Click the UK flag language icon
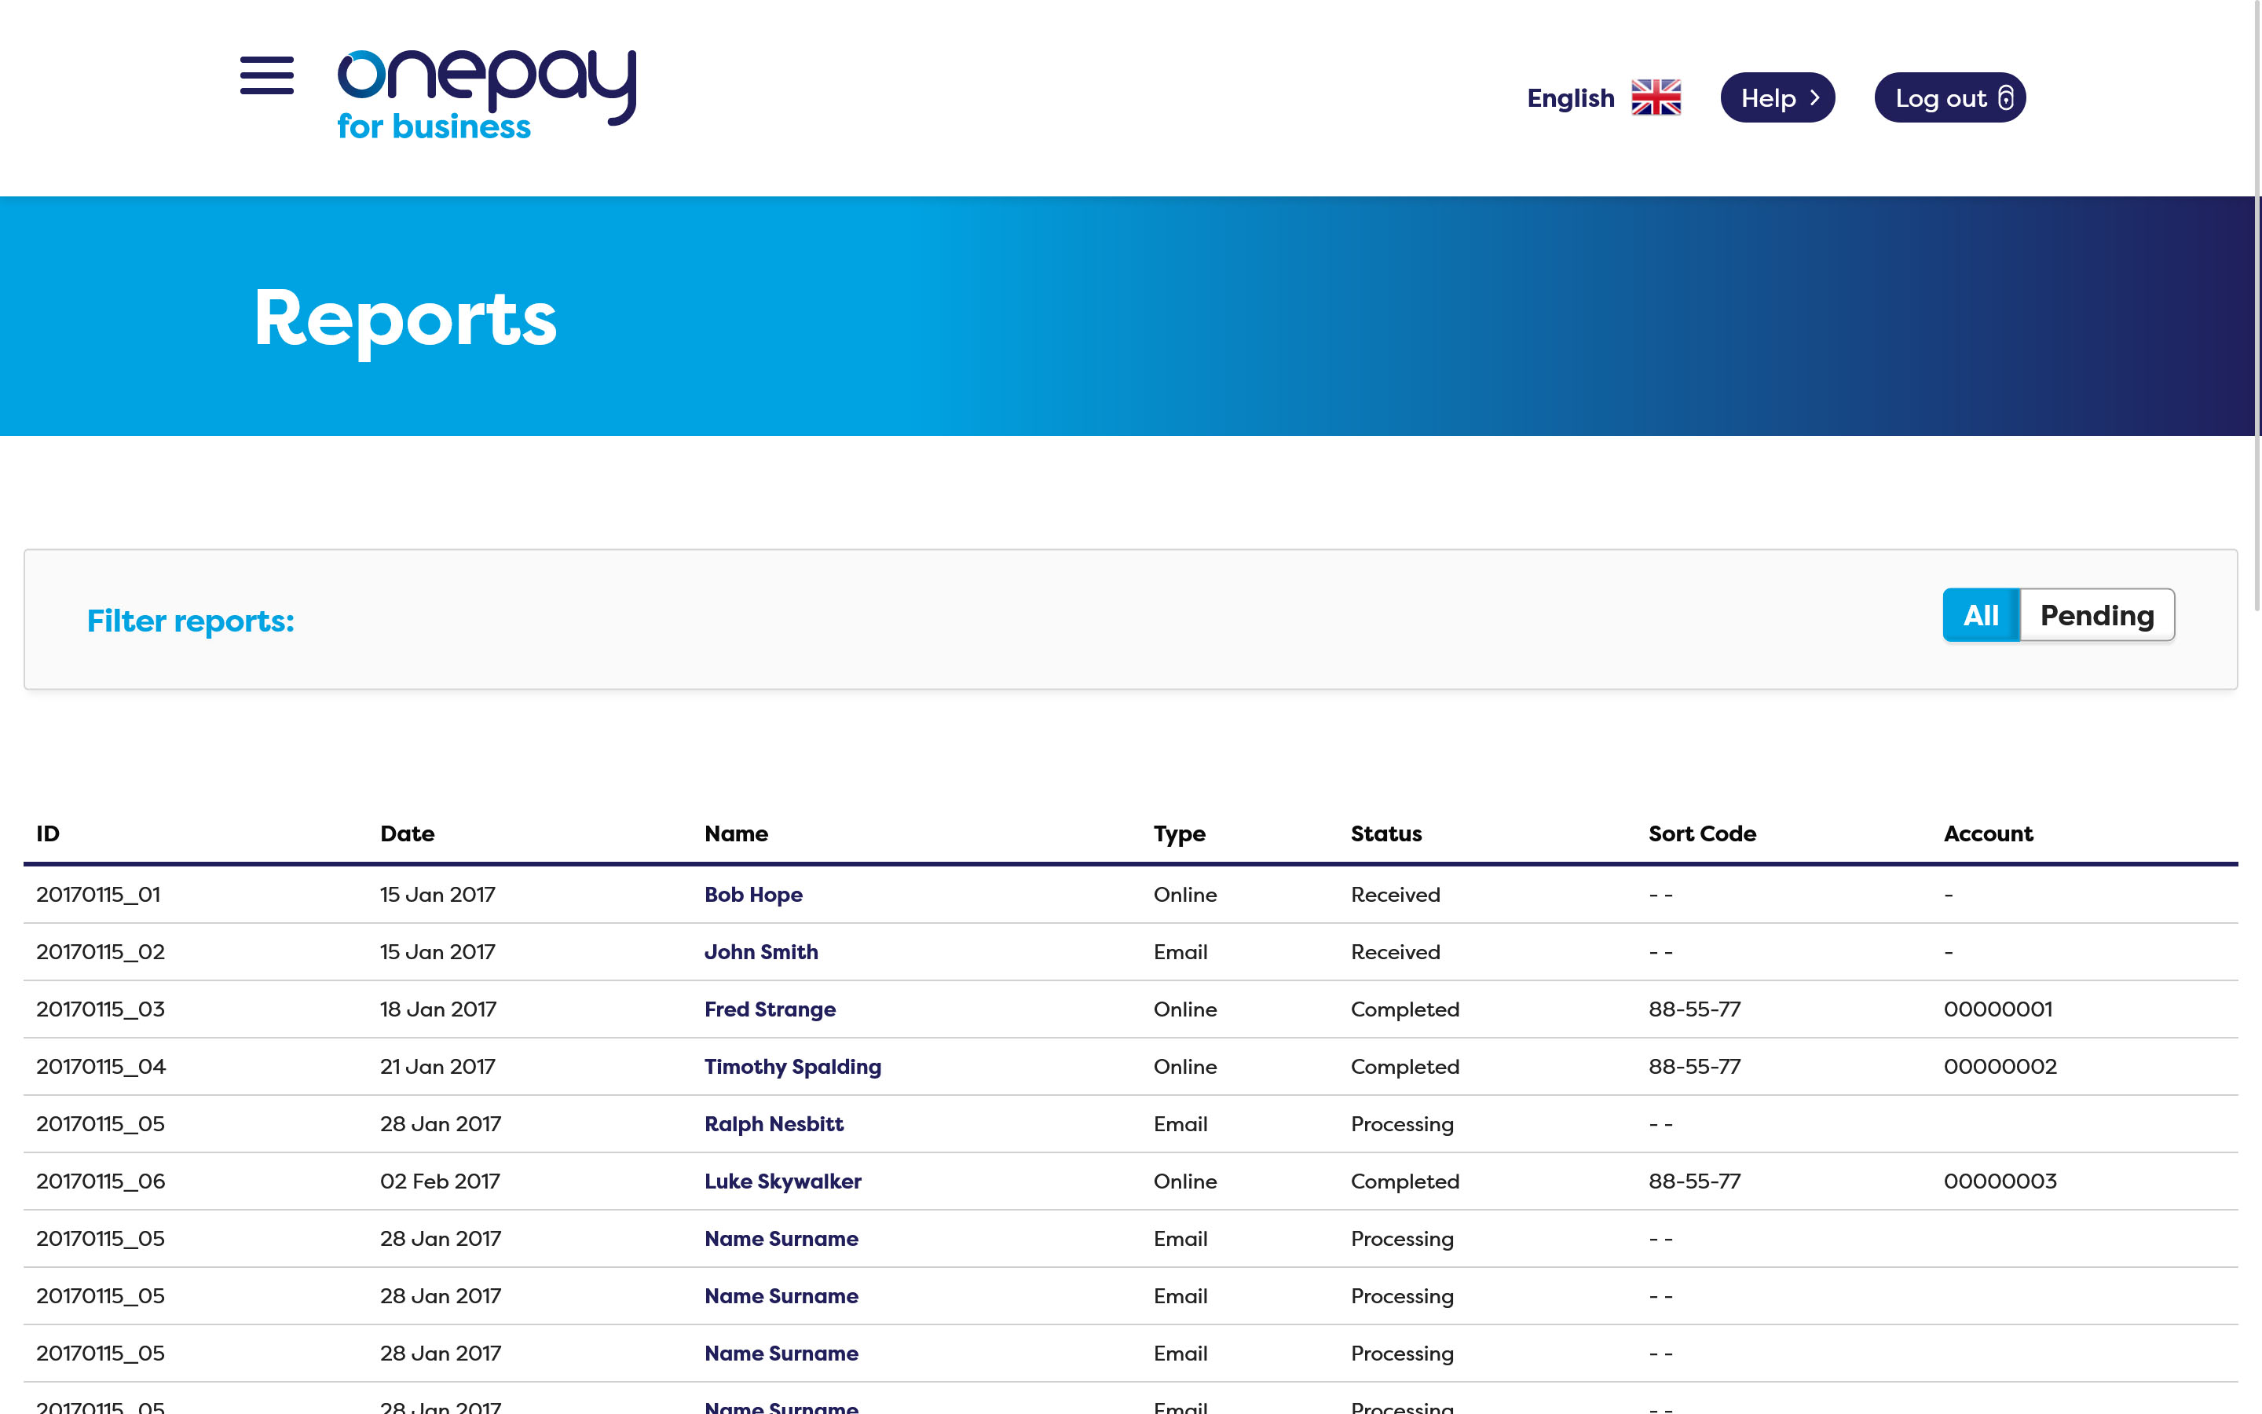2262x1414 pixels. point(1656,97)
